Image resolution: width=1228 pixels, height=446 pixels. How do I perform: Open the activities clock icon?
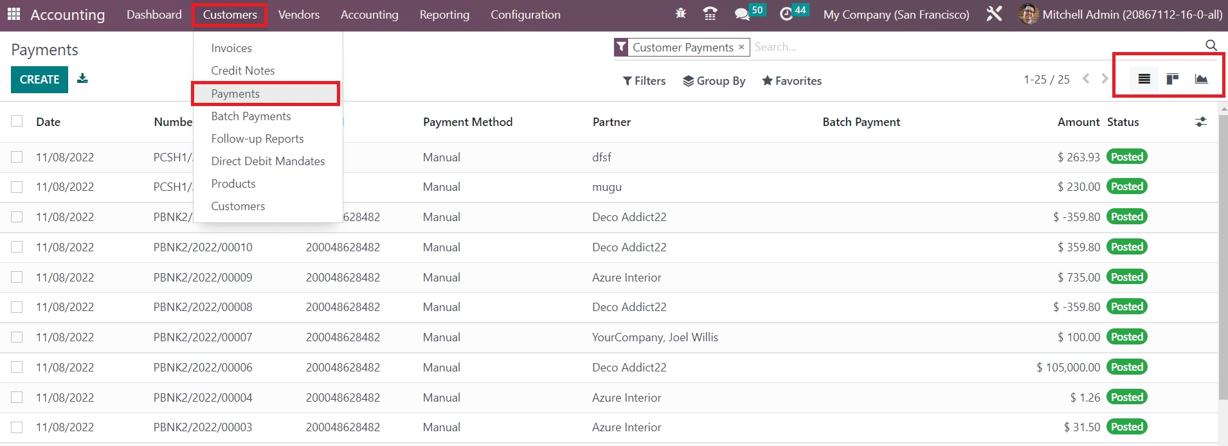[786, 13]
